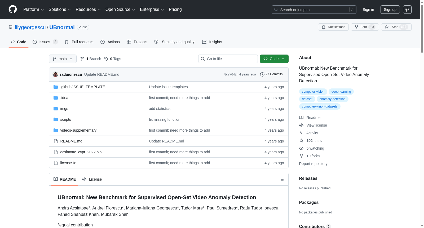Select the License tab in README panel

[x=92, y=179]
